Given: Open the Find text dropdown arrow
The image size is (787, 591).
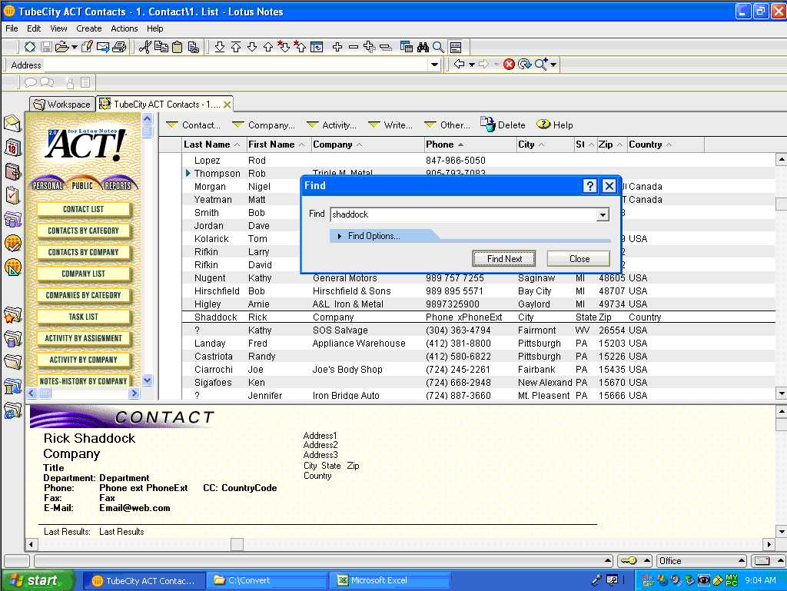Looking at the screenshot, I should (603, 215).
